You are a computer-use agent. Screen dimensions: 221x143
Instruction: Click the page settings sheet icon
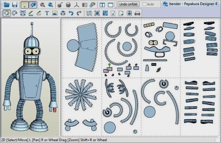[x=113, y=13]
